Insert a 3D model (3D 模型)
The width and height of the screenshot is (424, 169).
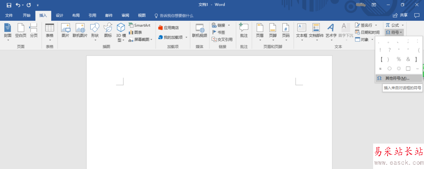121,32
